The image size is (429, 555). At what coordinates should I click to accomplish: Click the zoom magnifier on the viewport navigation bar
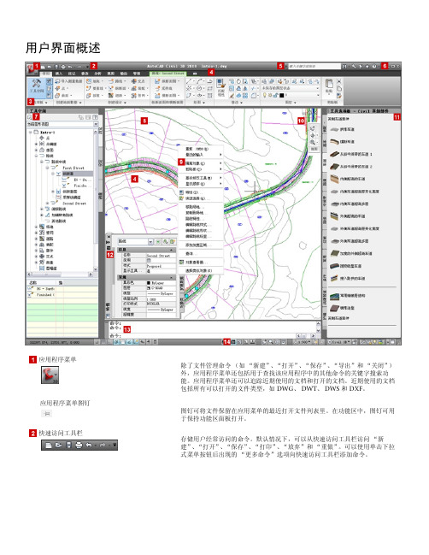[313, 142]
